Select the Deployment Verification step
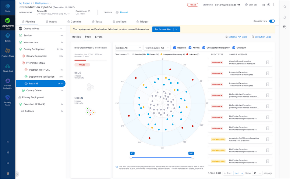 point(41,77)
